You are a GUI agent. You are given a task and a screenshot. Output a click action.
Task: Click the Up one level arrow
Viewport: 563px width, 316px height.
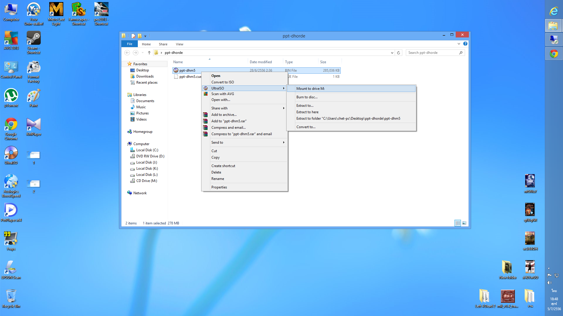click(149, 53)
